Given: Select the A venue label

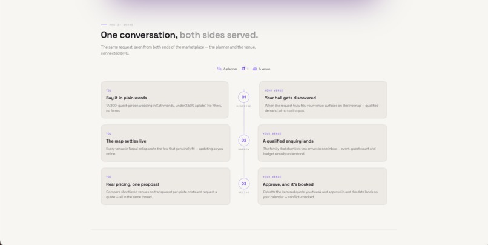Looking at the screenshot, I should (264, 69).
